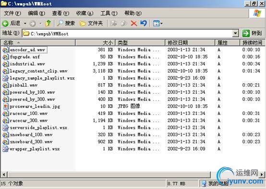Open the View (查看) menu
Image resolution: width=266 pixels, height=189 pixels.
point(60,13)
